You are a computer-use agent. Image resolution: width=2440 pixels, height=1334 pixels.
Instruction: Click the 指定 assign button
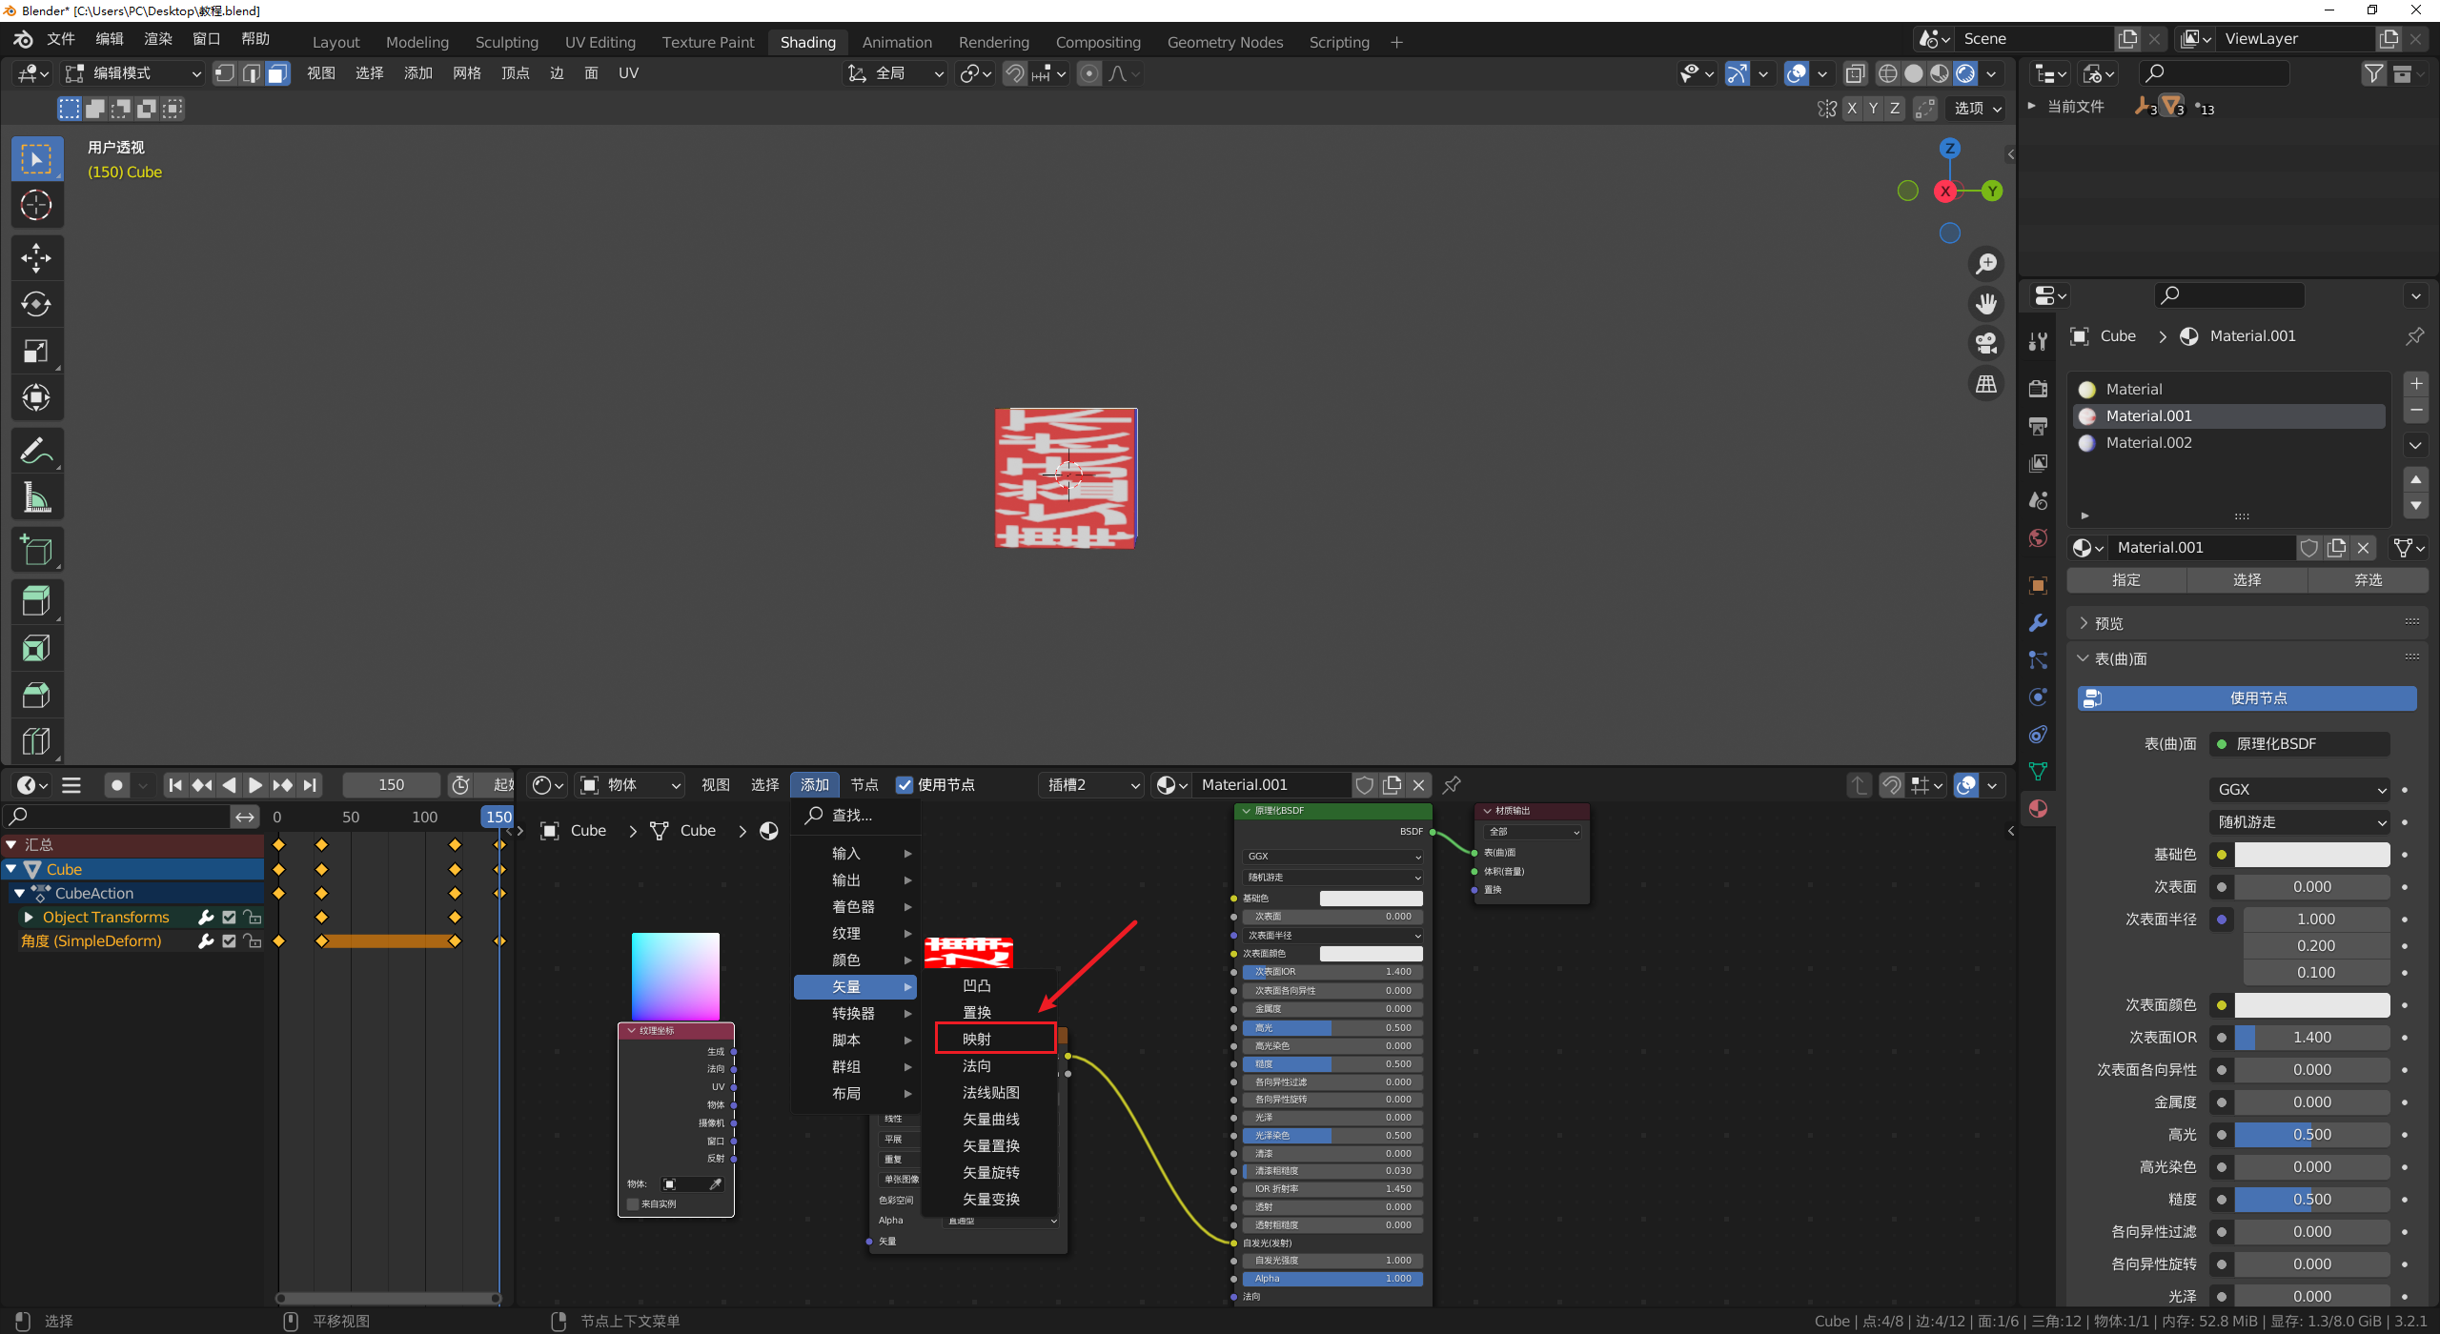[x=2125, y=579]
